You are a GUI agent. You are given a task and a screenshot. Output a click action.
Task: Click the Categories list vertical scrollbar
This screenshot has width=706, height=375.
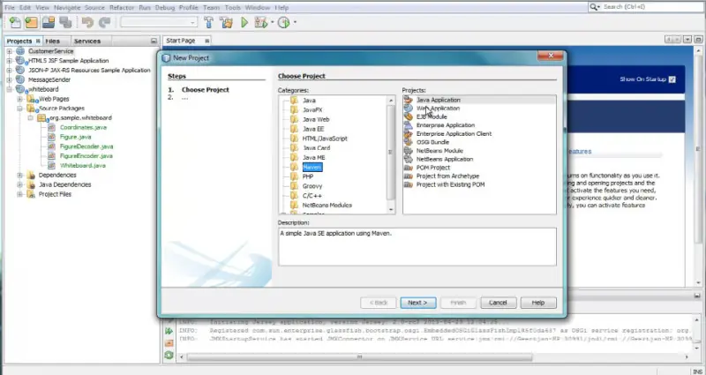tap(391, 153)
